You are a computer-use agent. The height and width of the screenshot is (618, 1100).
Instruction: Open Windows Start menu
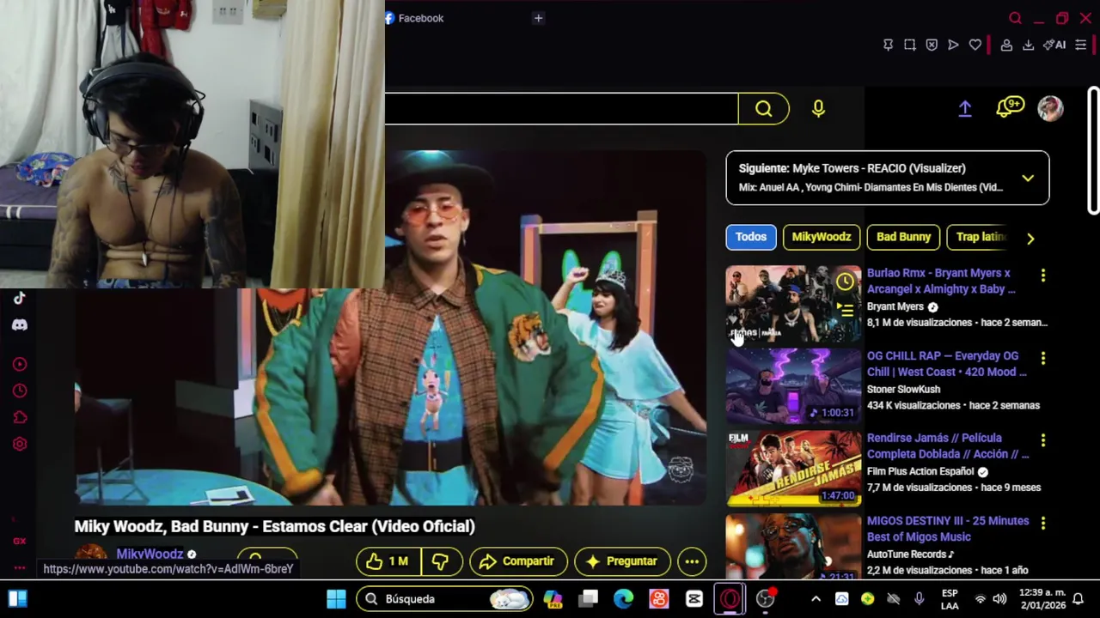pyautogui.click(x=336, y=599)
